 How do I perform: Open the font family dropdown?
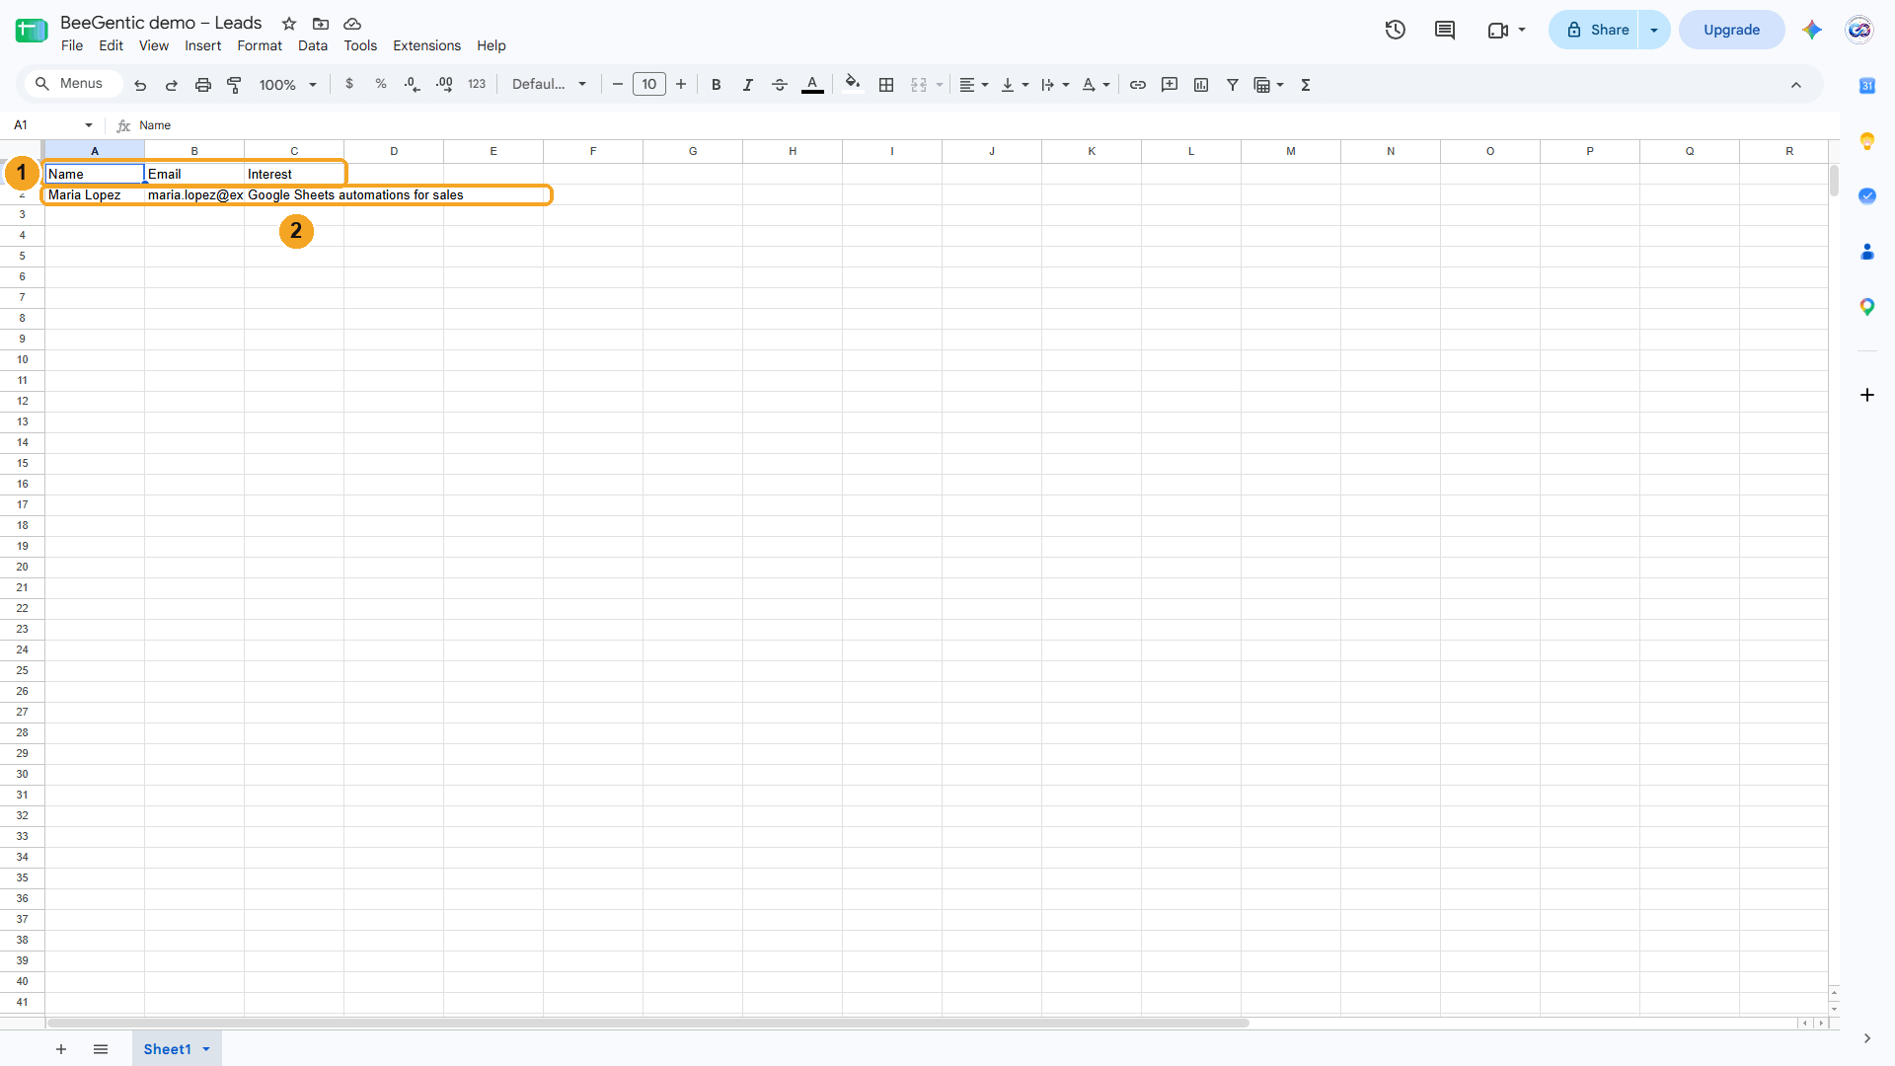click(x=550, y=85)
